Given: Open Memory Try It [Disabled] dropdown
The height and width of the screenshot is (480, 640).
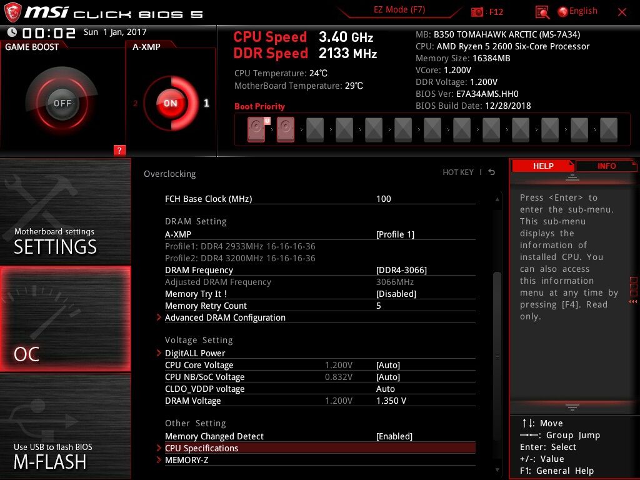Looking at the screenshot, I should 396,294.
